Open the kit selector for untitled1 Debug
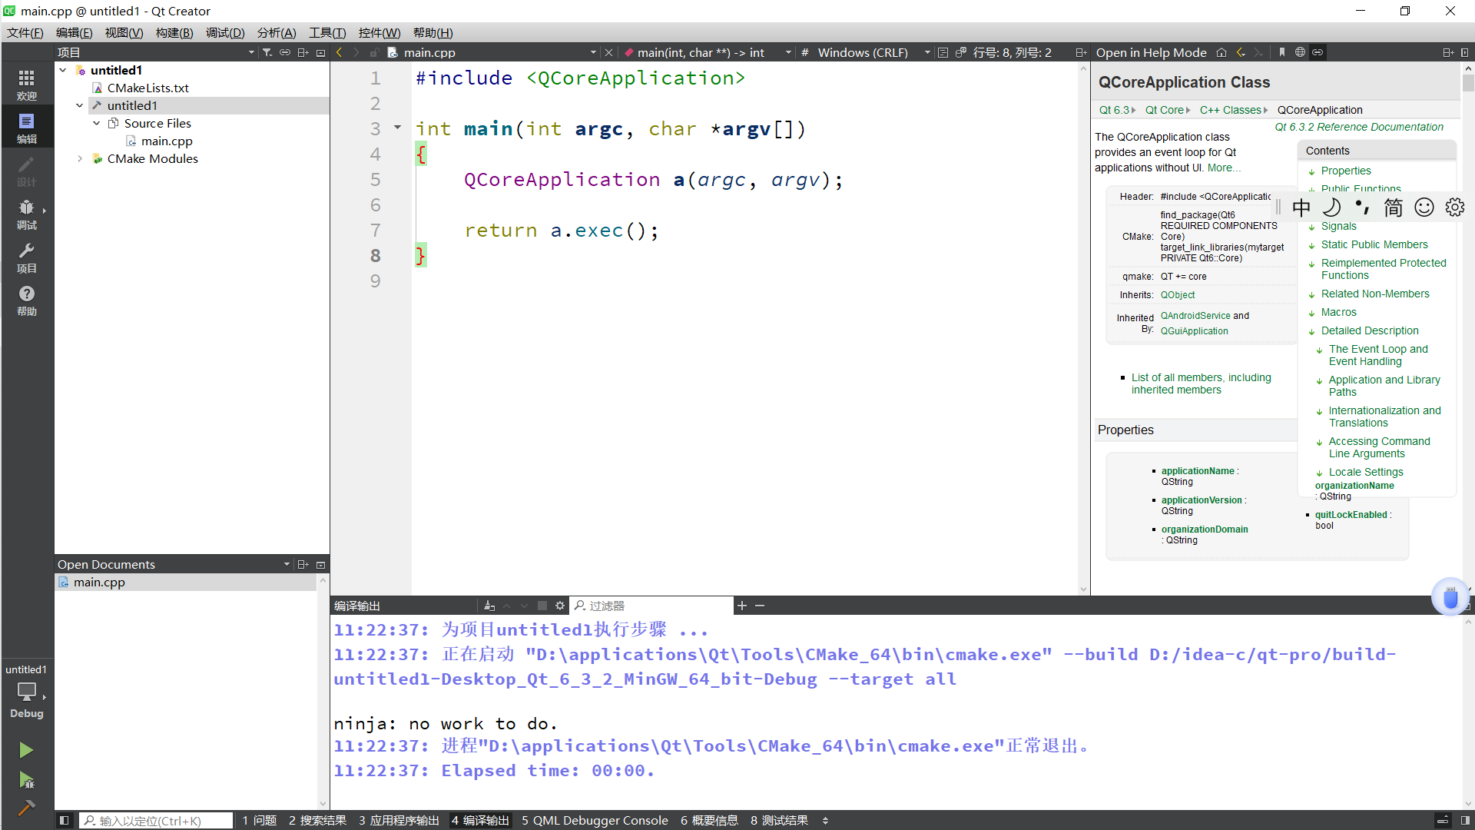Screen dimensions: 1475x830 [x=27, y=692]
